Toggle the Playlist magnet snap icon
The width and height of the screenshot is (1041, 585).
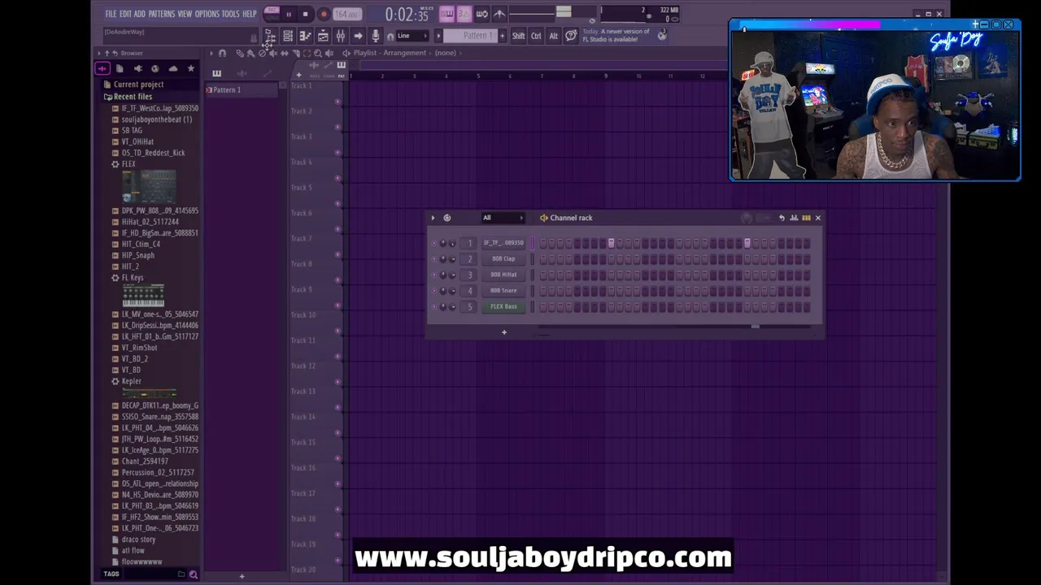coord(222,53)
